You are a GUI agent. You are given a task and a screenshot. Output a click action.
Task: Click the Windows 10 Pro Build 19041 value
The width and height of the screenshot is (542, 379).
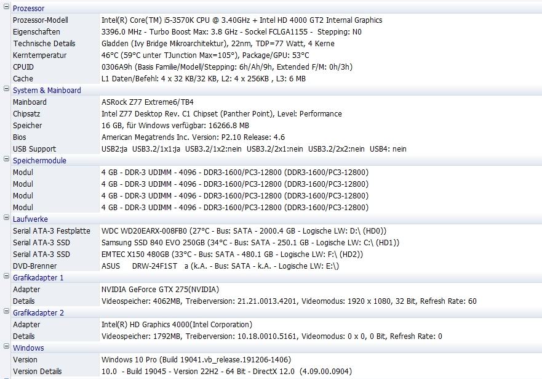click(196, 360)
